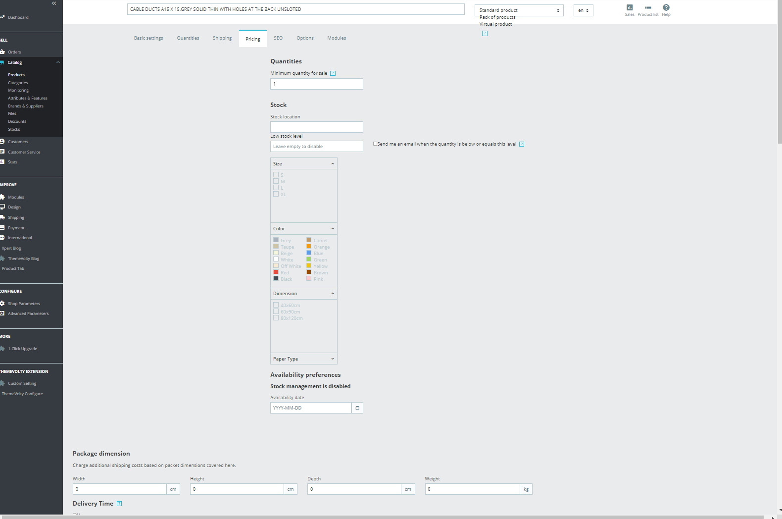The height and width of the screenshot is (519, 782).
Task: Open Attributes & Features link
Action: [x=28, y=98]
